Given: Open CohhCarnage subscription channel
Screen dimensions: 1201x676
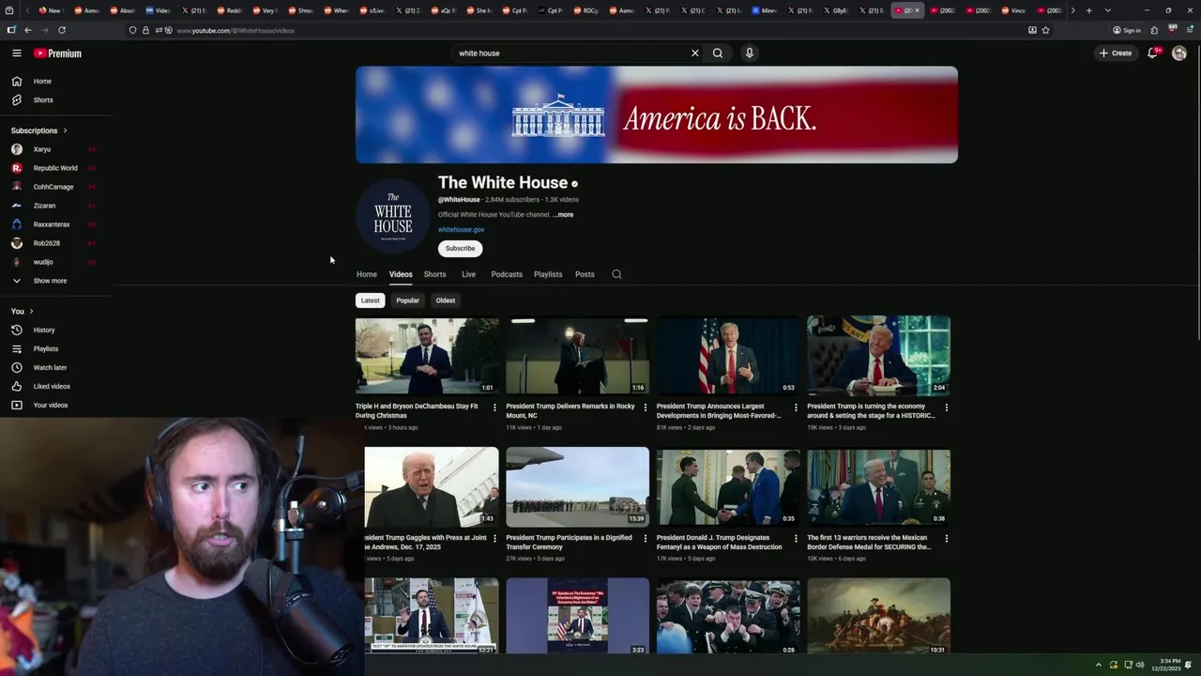Looking at the screenshot, I should [x=55, y=187].
